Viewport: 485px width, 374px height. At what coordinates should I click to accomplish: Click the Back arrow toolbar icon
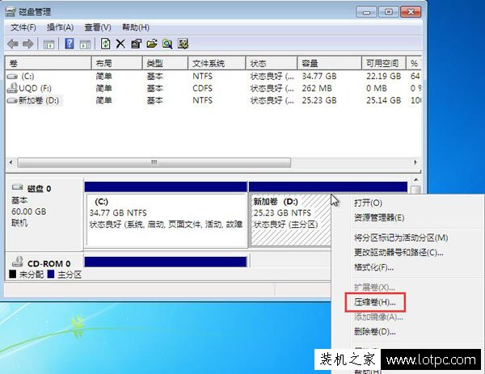coord(13,44)
